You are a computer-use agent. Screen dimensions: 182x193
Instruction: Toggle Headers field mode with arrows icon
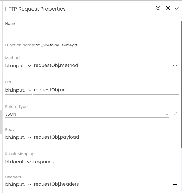[175, 184]
